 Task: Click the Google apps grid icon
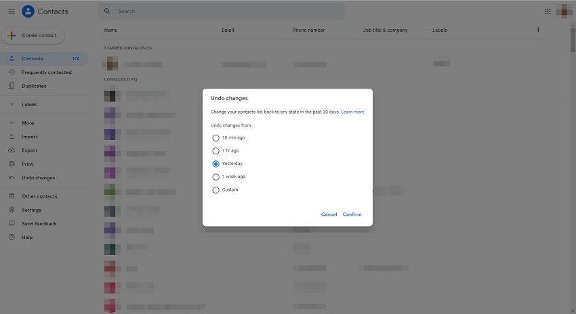pos(548,12)
